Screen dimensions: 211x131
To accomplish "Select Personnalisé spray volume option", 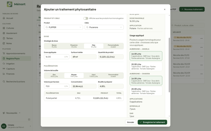I will (x=113, y=75).
